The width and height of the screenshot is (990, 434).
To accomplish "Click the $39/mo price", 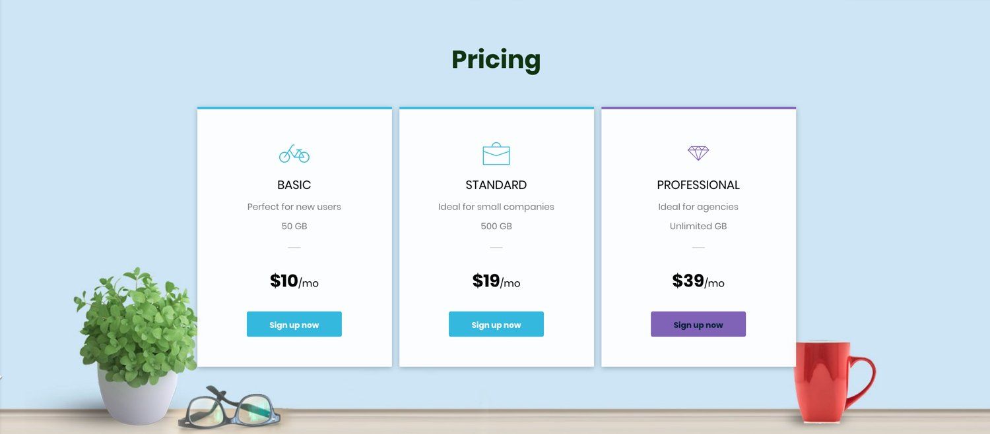I will coord(698,281).
